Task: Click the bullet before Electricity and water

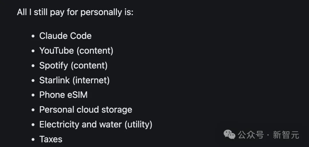Action: tap(33, 125)
